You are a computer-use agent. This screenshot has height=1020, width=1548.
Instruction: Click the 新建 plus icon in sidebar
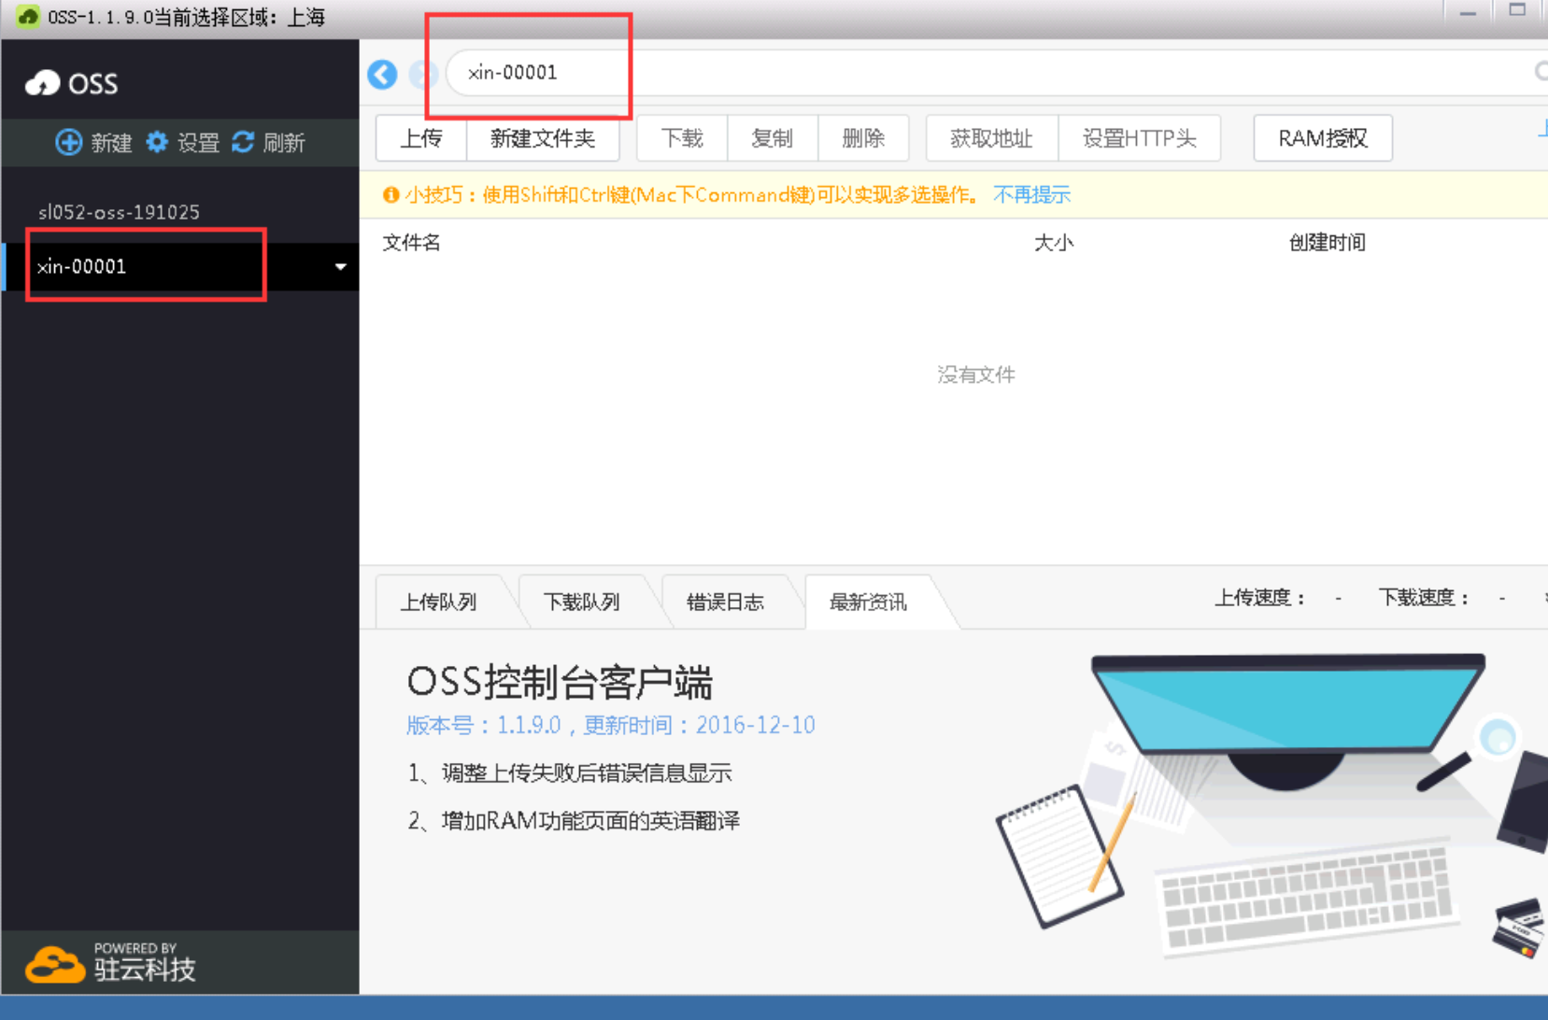pyautogui.click(x=69, y=142)
